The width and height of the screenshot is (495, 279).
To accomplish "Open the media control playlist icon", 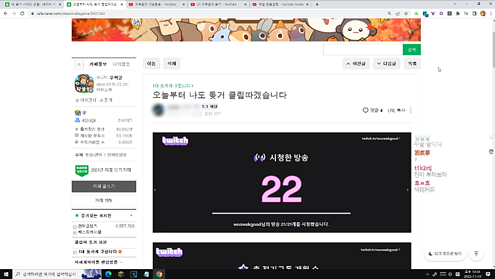I will pyautogui.click(x=466, y=14).
